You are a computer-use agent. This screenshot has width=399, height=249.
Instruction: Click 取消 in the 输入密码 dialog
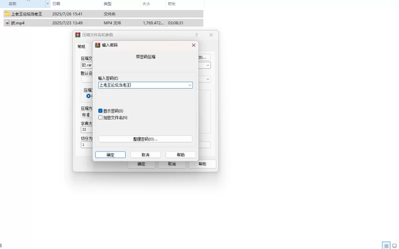[x=145, y=155]
